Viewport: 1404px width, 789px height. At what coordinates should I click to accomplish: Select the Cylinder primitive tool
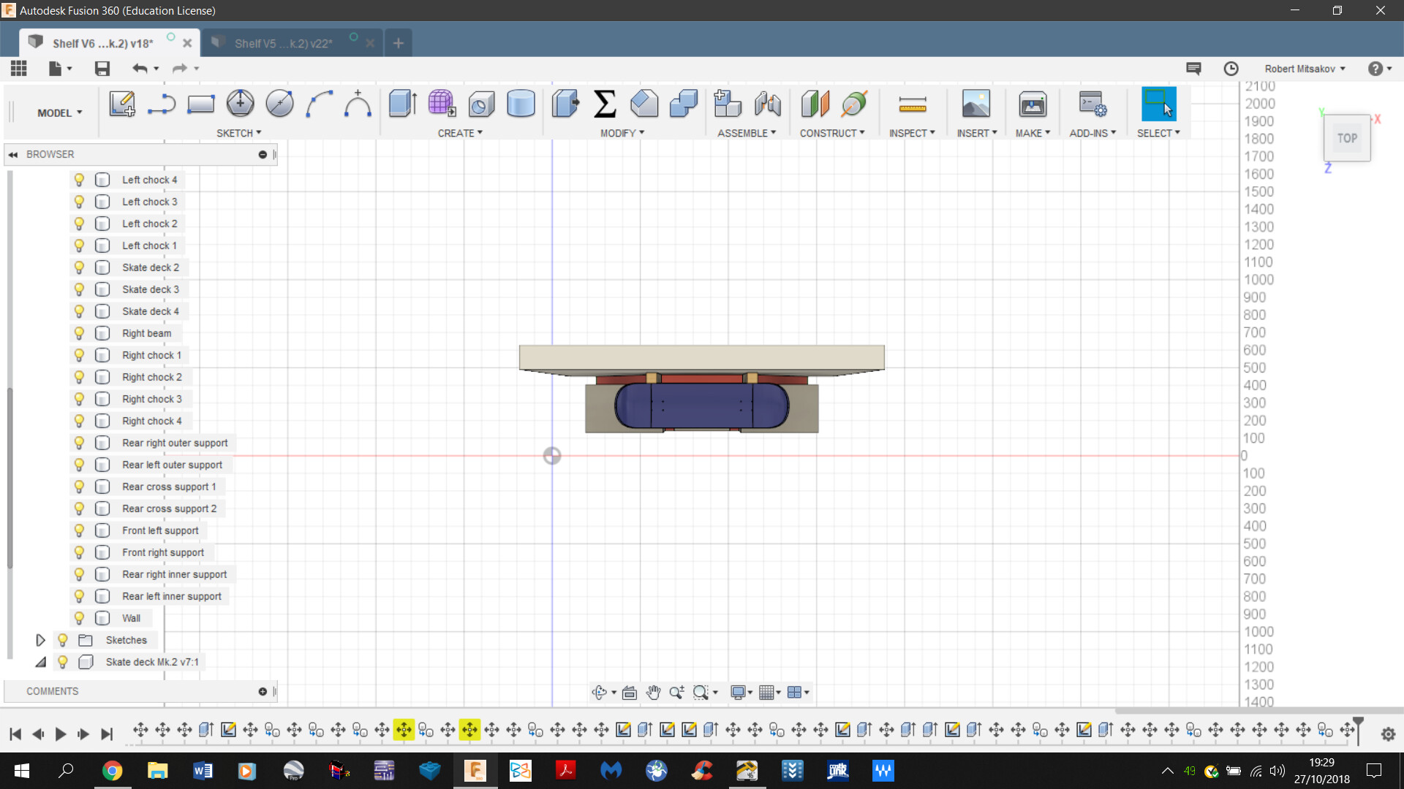521,104
